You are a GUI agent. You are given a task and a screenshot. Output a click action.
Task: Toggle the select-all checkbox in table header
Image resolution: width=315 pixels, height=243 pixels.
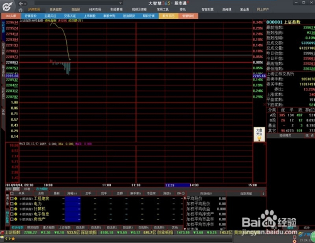tap(12, 193)
